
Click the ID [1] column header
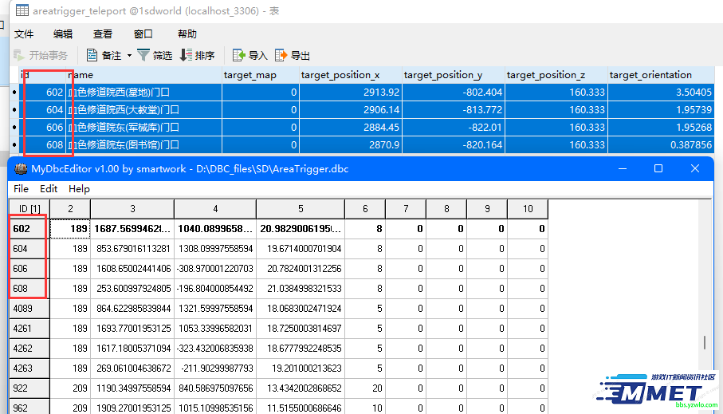[29, 208]
